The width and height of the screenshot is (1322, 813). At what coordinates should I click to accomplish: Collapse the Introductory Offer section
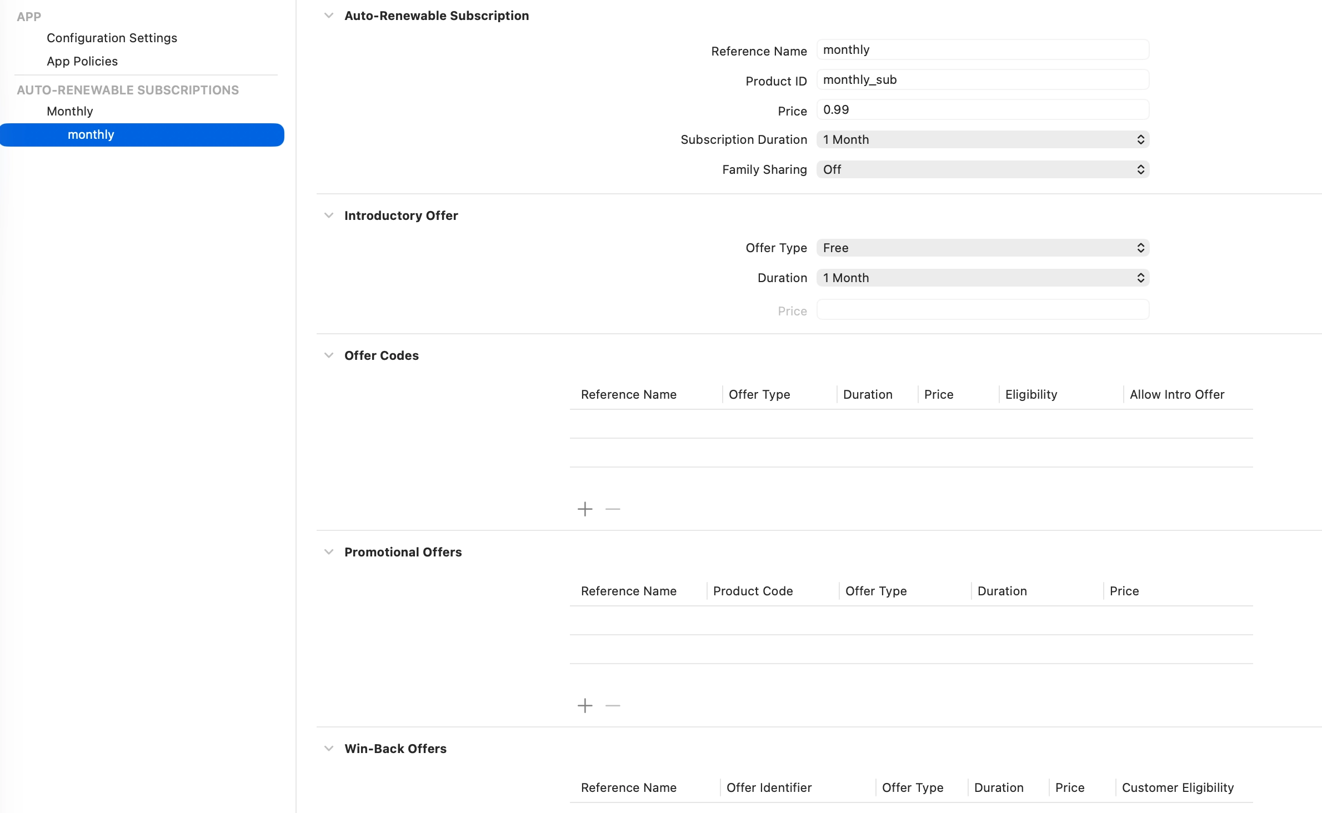(x=329, y=215)
